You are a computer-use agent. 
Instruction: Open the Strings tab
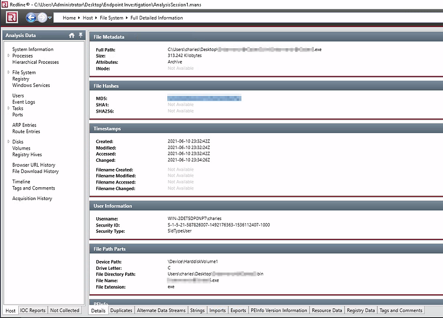[197, 310]
